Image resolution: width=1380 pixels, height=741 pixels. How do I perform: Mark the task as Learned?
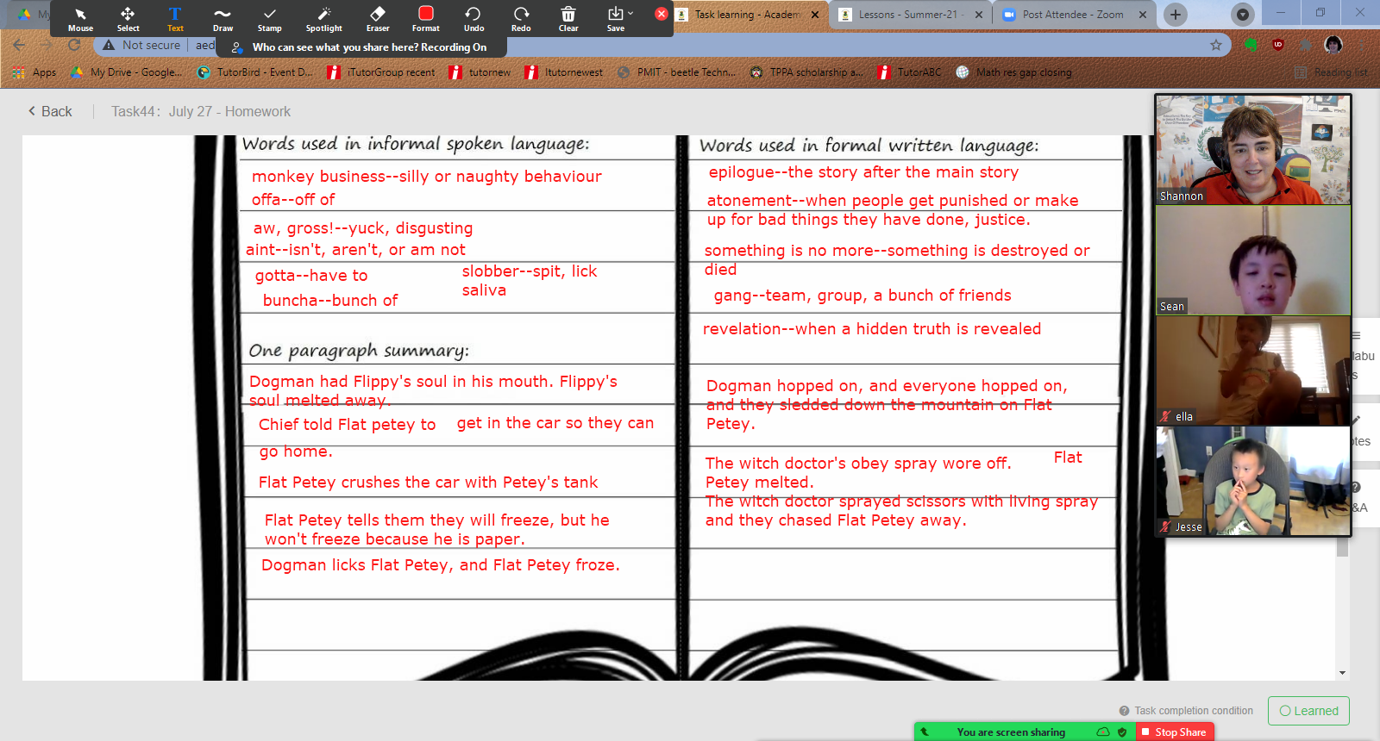click(x=1308, y=711)
